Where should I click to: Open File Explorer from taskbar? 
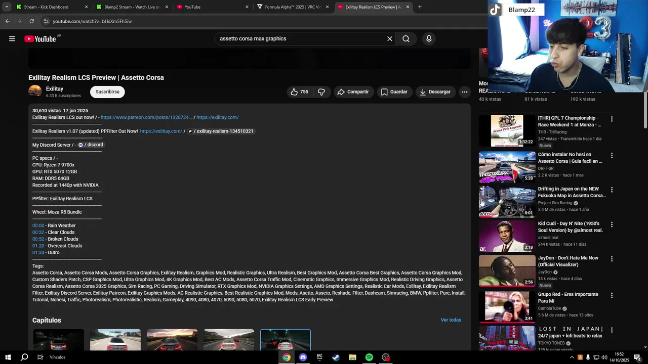tap(353, 357)
